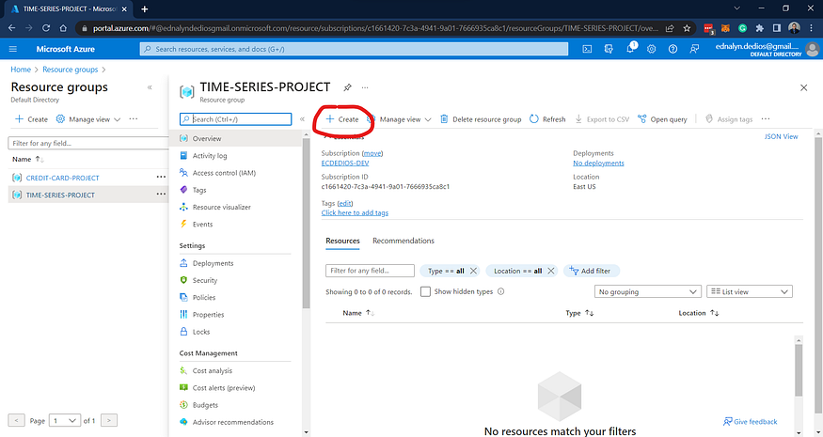Viewport: 823px width, 437px height.
Task: Click the user account avatar
Action: 812,49
